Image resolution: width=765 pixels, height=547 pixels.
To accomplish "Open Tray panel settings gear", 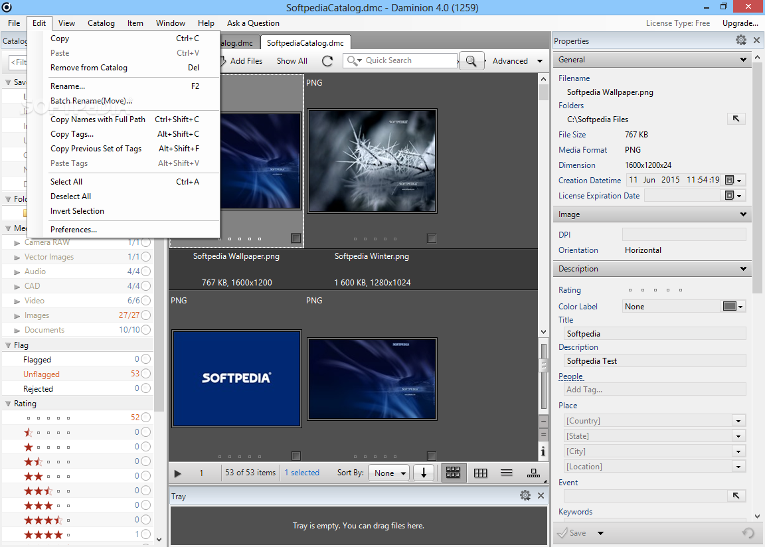I will coord(525,496).
